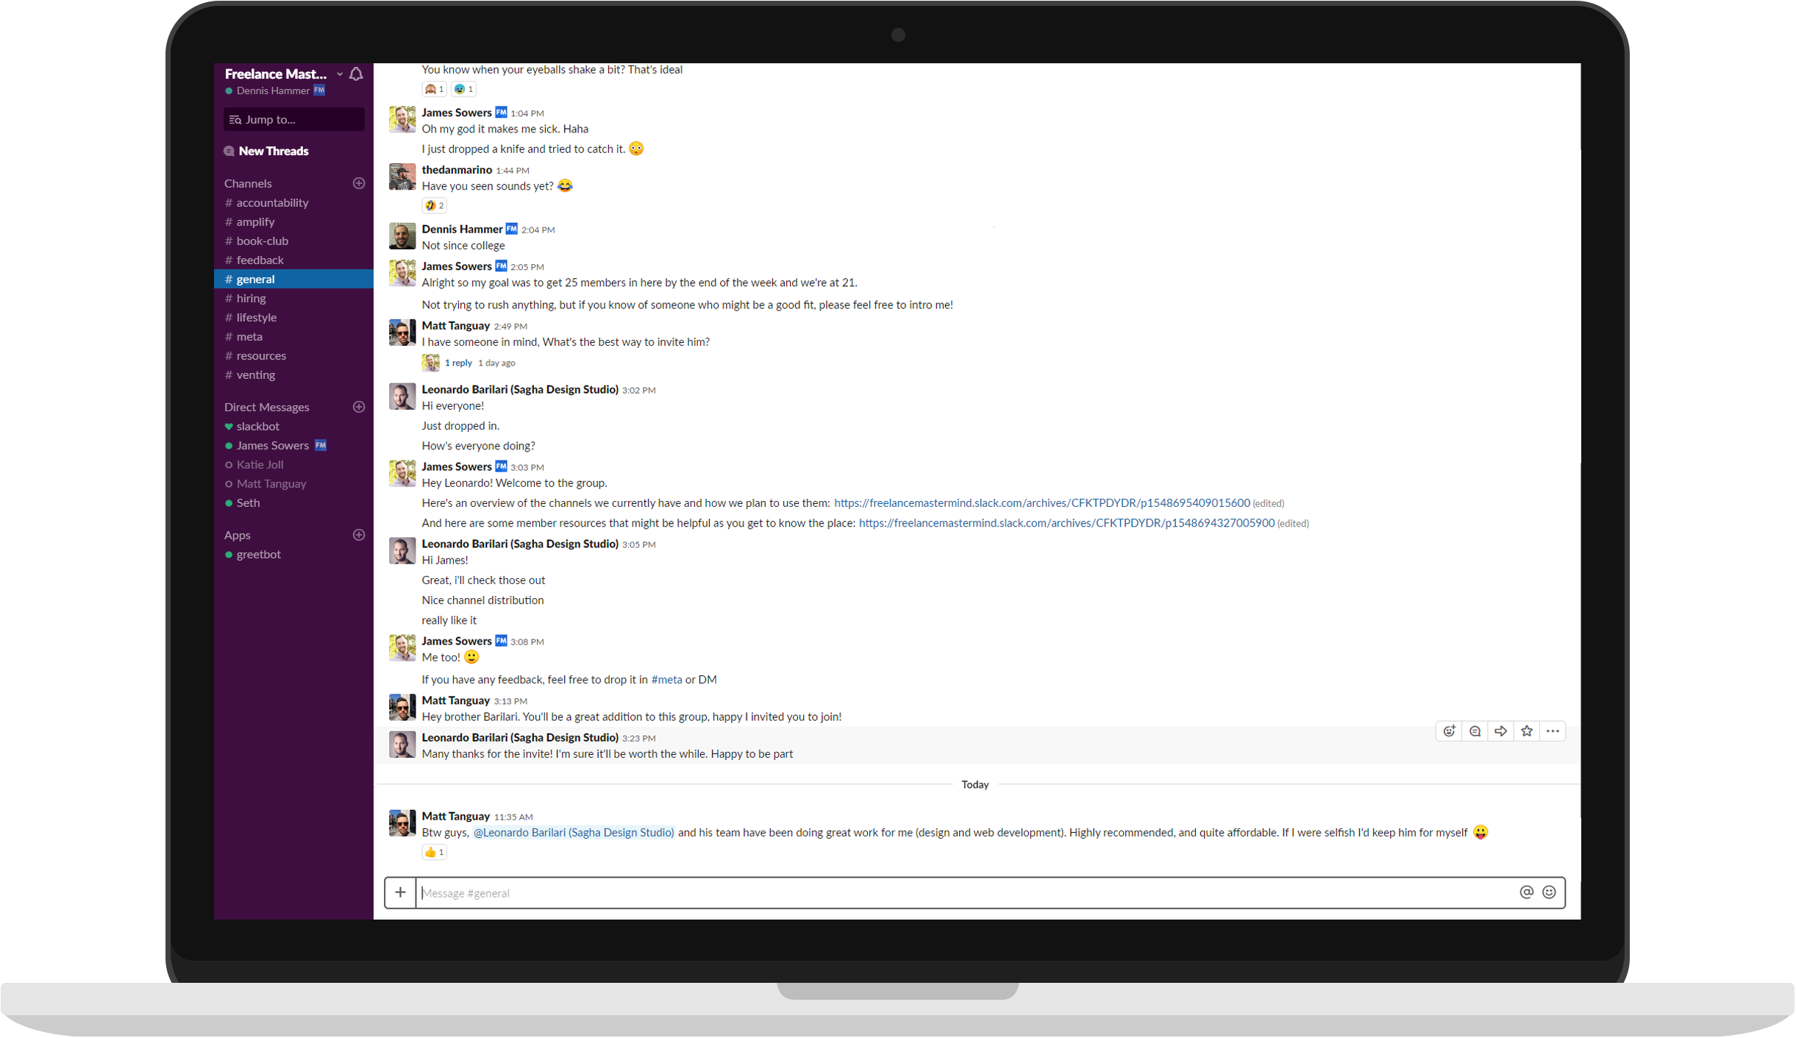The width and height of the screenshot is (1796, 1038).
Task: Star Leonardo's 3:23 PM message
Action: coord(1528,731)
